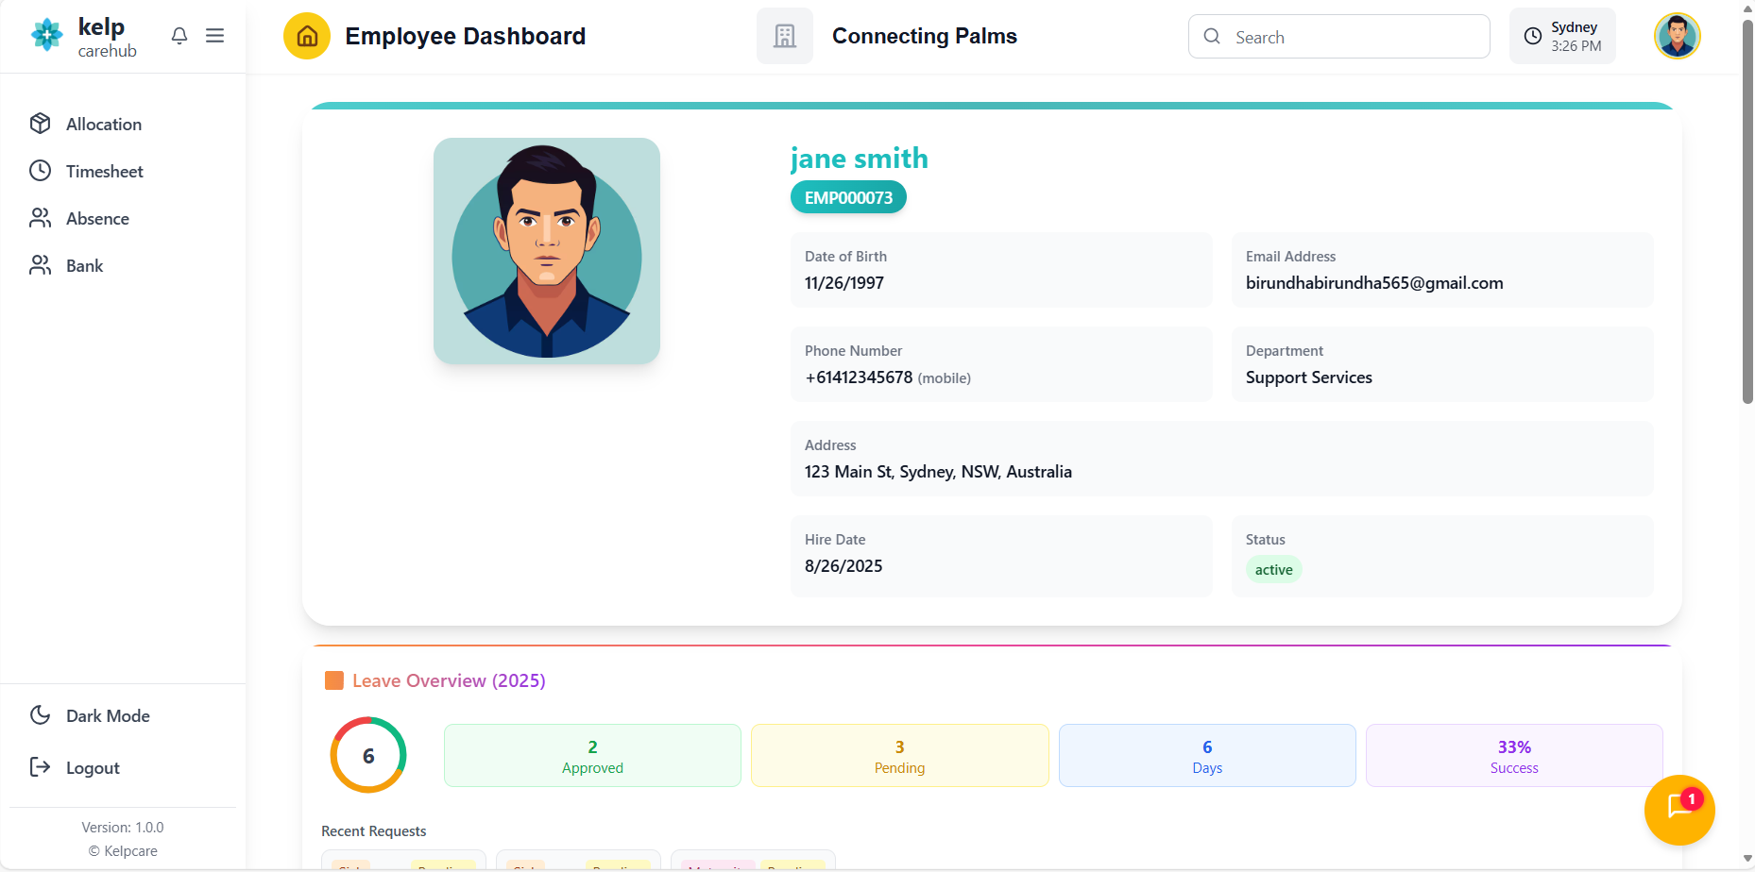Focus the Search input field
Screen dimensions: 1755x872
pyautogui.click(x=1351, y=37)
